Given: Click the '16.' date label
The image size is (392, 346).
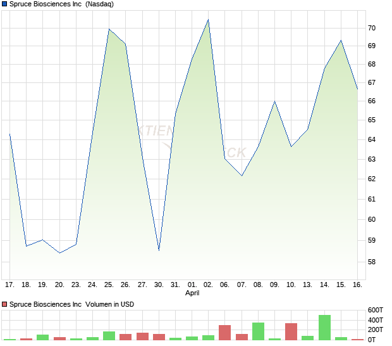Looking at the screenshot, I should [357, 285].
